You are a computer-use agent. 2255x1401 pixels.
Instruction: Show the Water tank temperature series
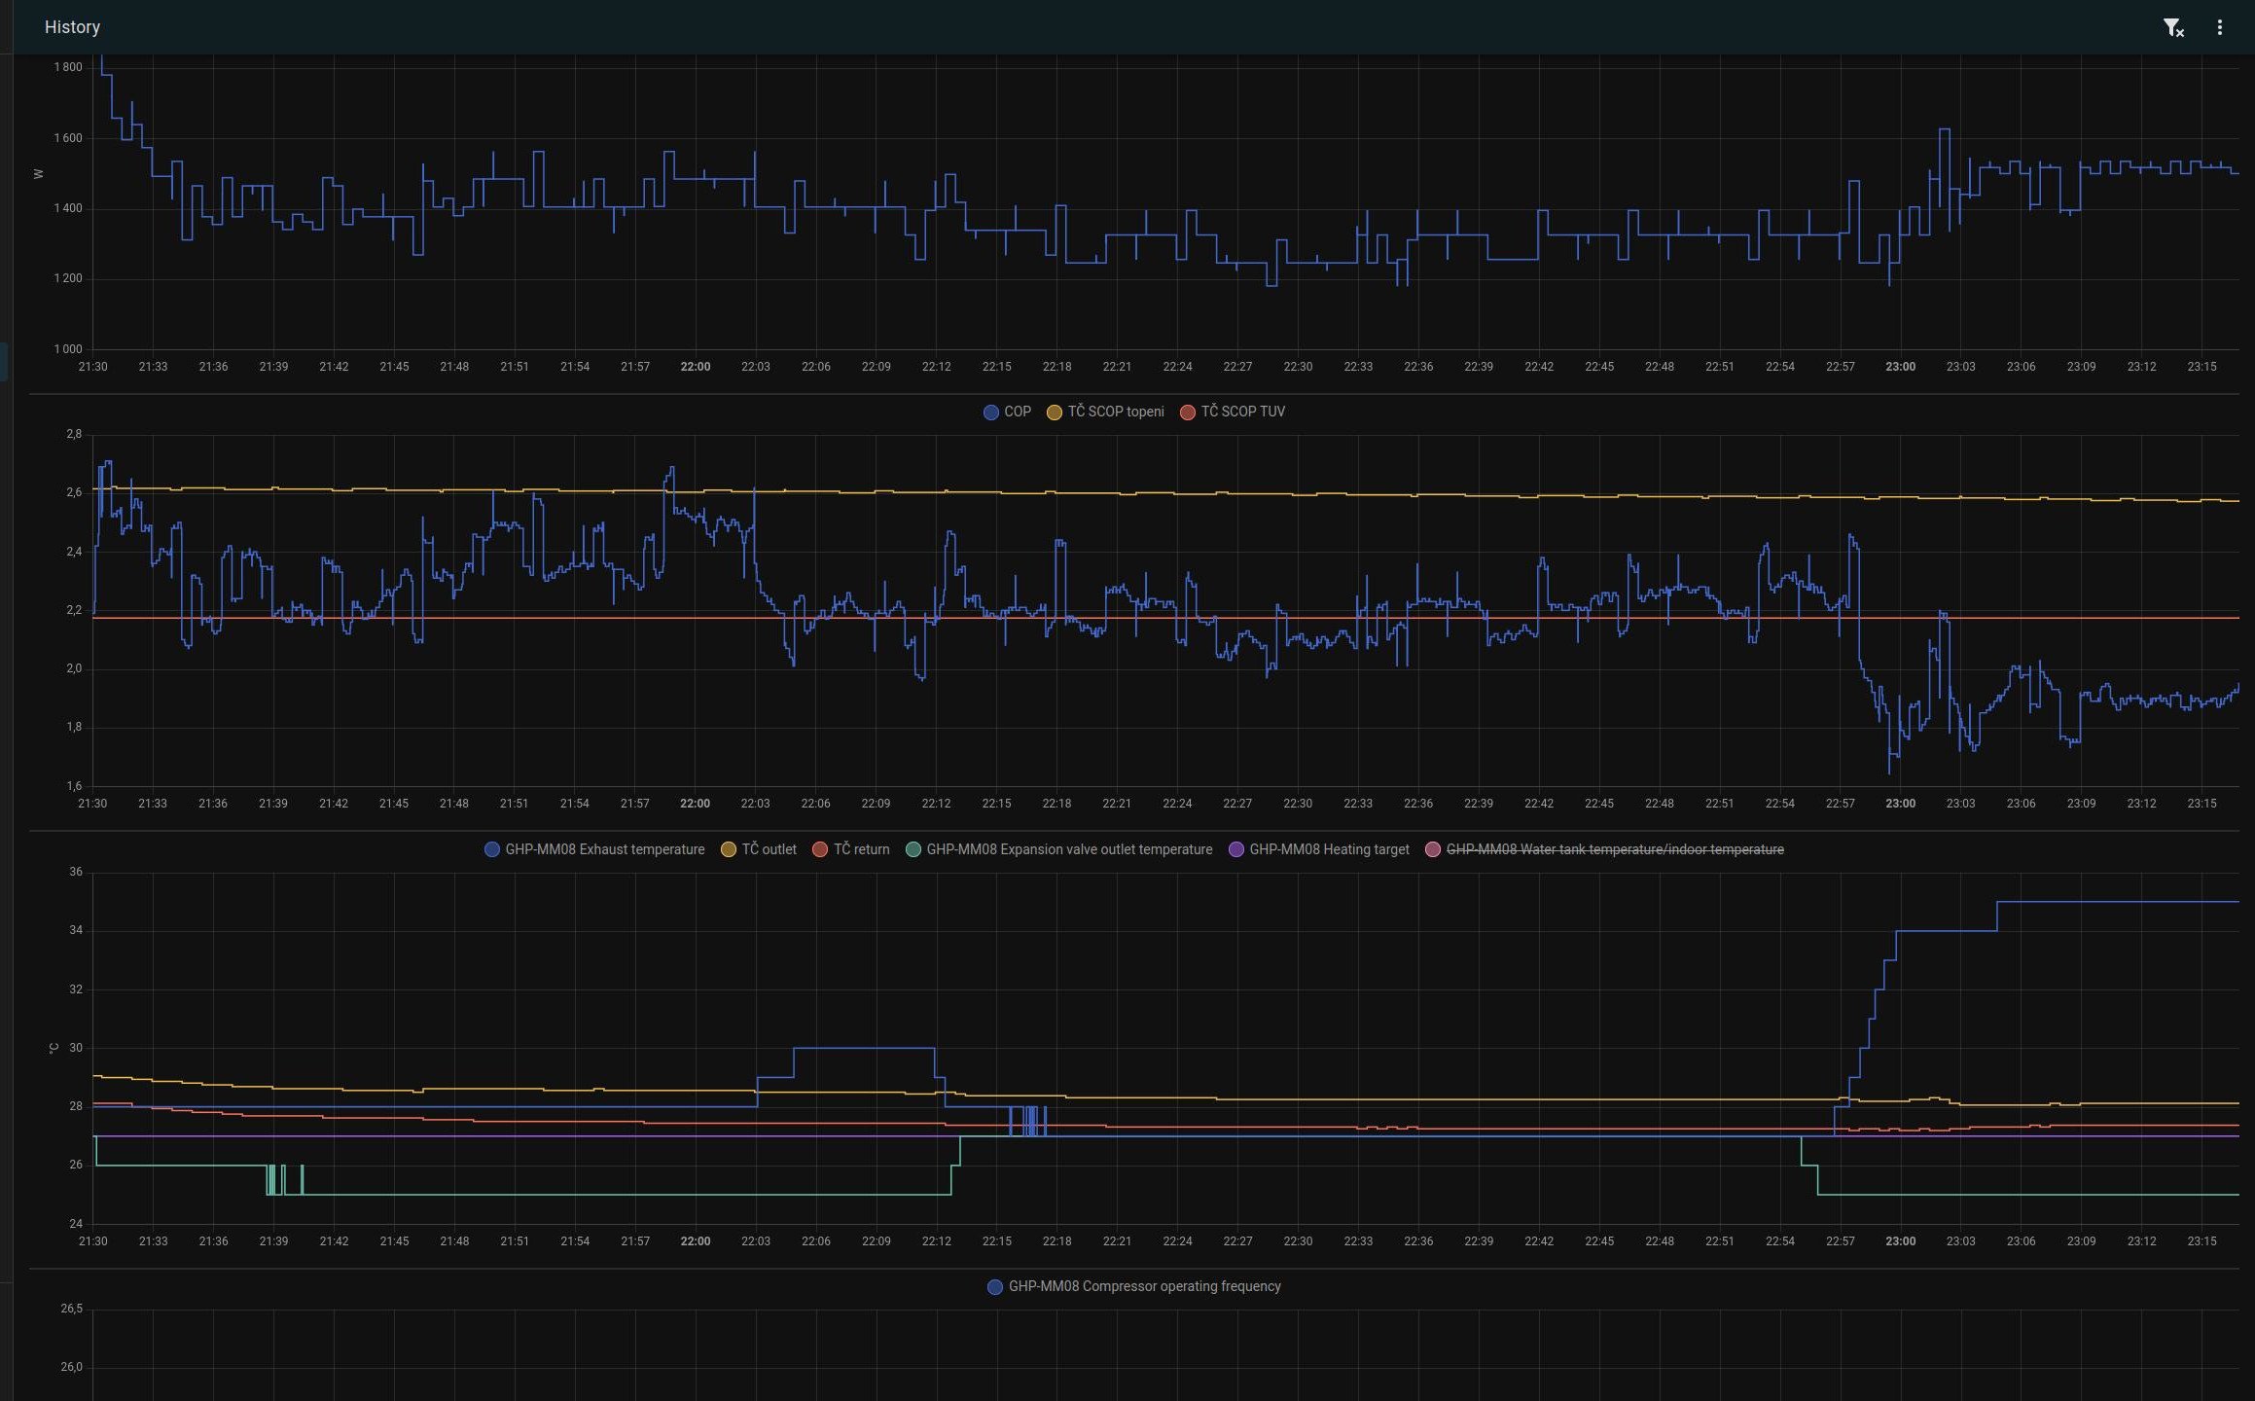[x=1615, y=849]
